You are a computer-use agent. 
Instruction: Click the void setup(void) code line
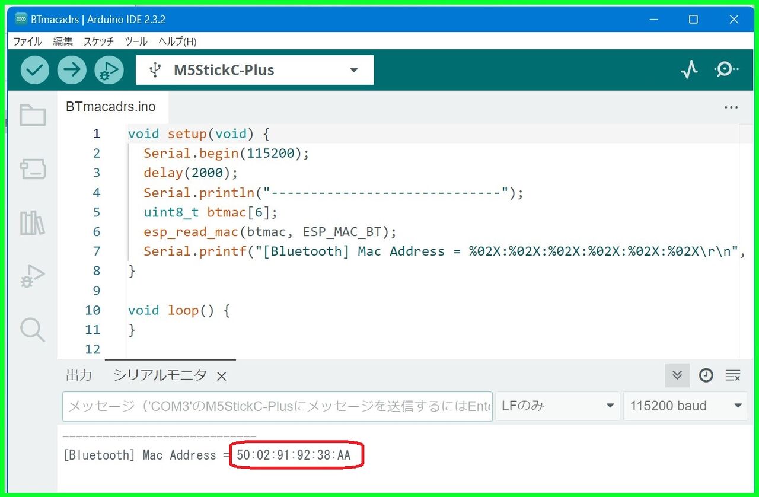click(x=199, y=133)
